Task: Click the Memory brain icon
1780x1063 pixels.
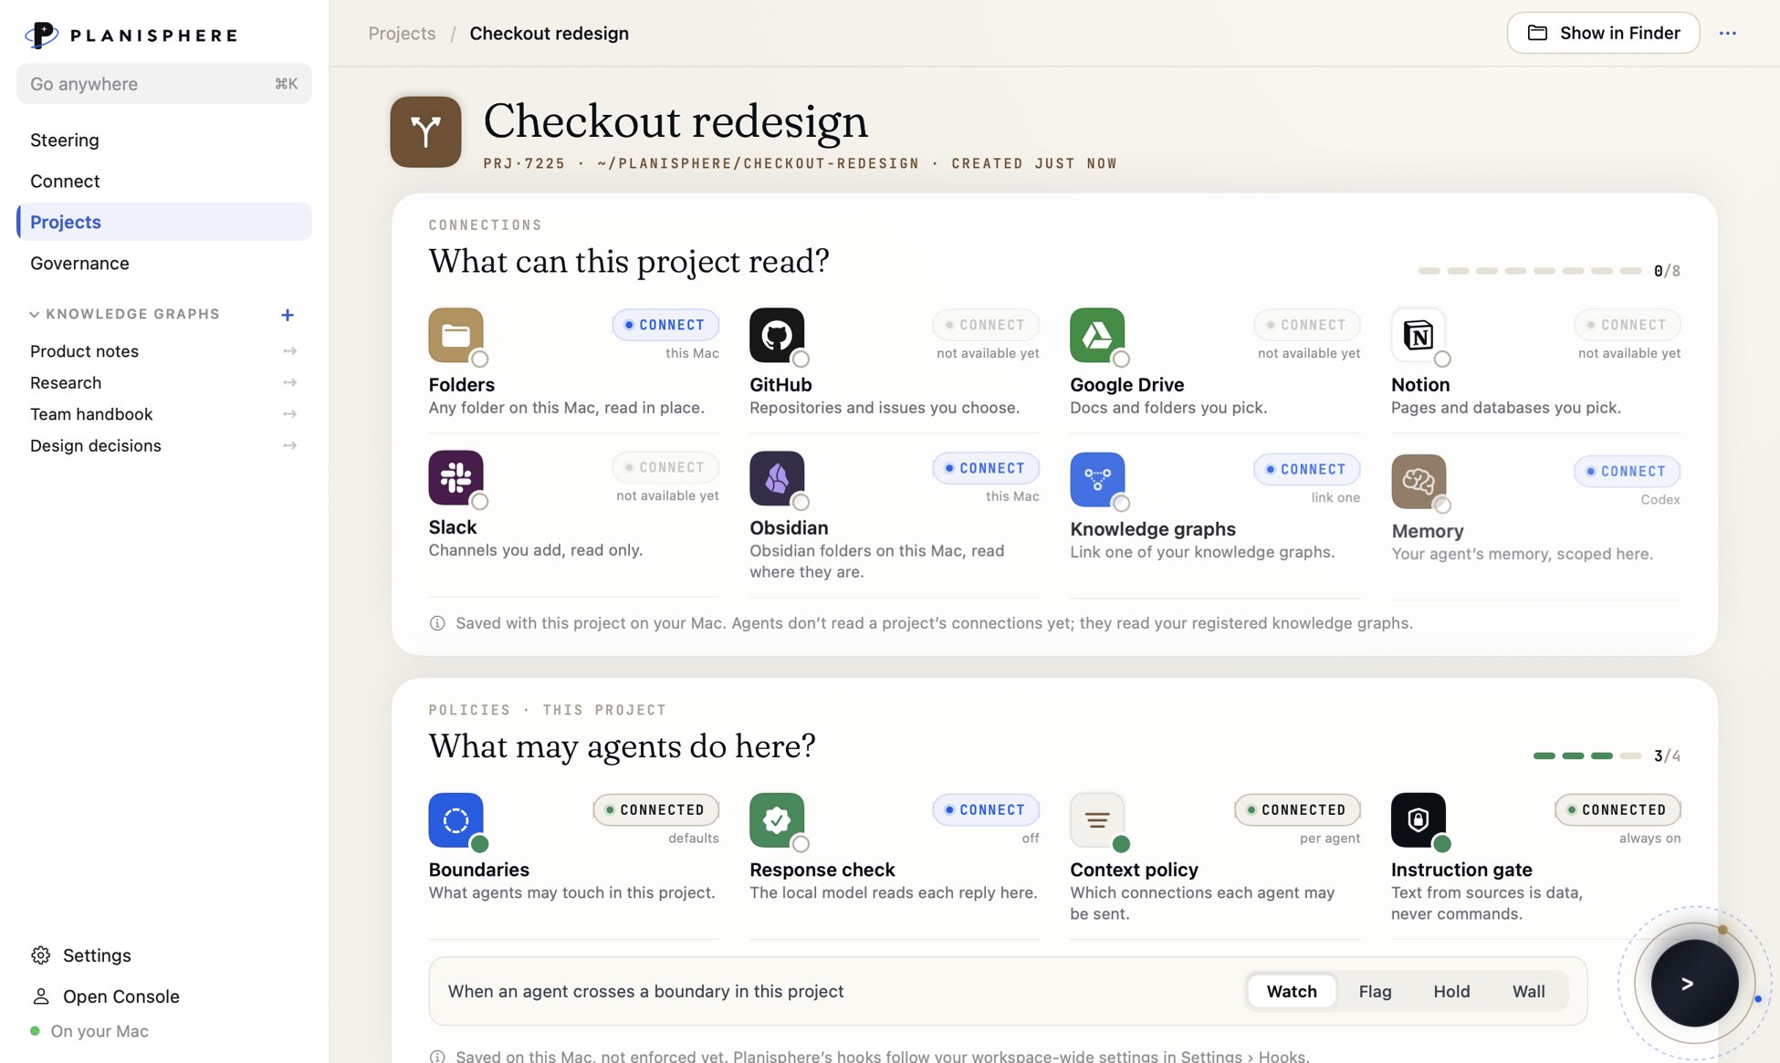Action: (x=1419, y=481)
